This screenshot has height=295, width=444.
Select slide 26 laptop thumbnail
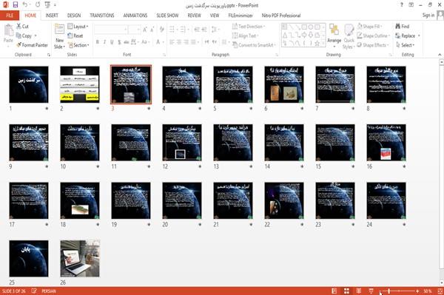point(80,259)
